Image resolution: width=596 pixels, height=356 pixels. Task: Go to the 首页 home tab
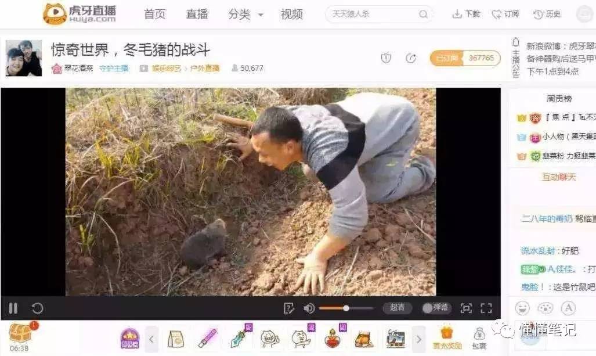(154, 15)
